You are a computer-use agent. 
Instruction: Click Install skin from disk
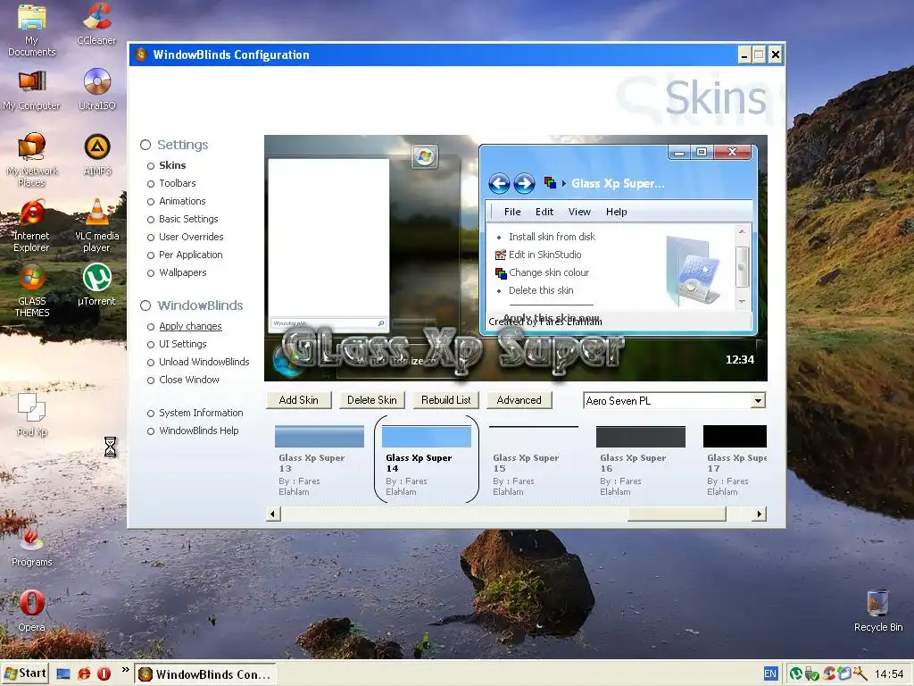pos(552,237)
